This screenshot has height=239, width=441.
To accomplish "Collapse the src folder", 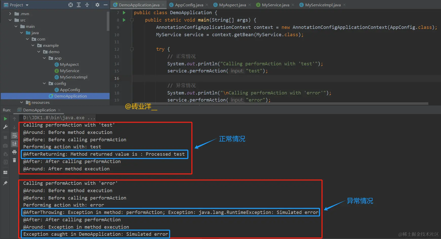I will pos(10,20).
